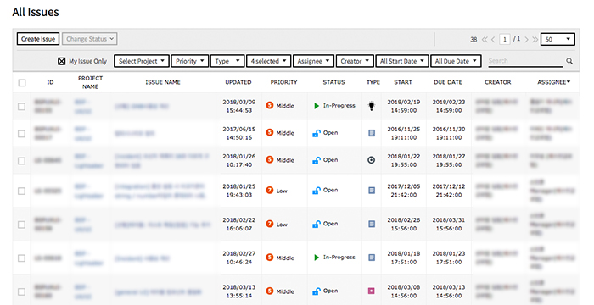Viewport: 594px width, 305px height.
Task: Click the due date 2018/03/31 15:56:00
Action: (449, 225)
